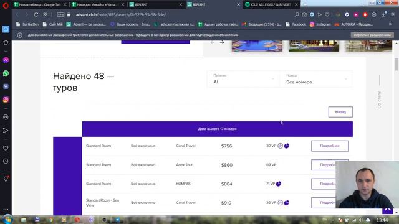Click the P icon in the $756 row
This screenshot has width=399, height=224.
click(x=280, y=146)
